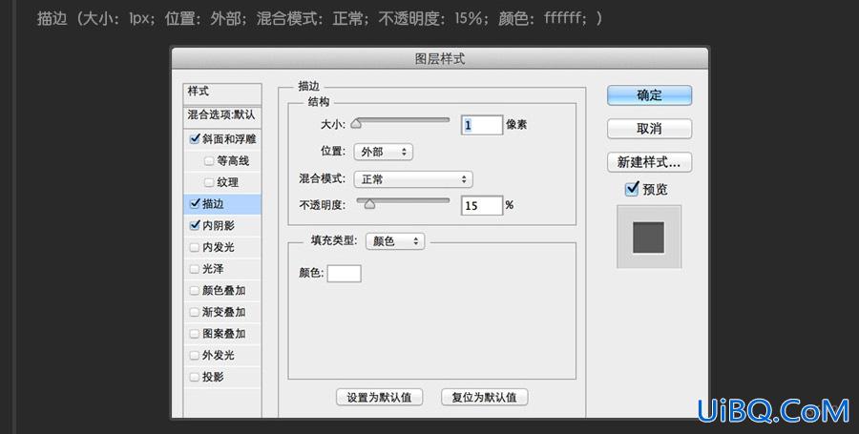
Task: Open the 位置 dropdown showing 外部
Action: point(384,152)
